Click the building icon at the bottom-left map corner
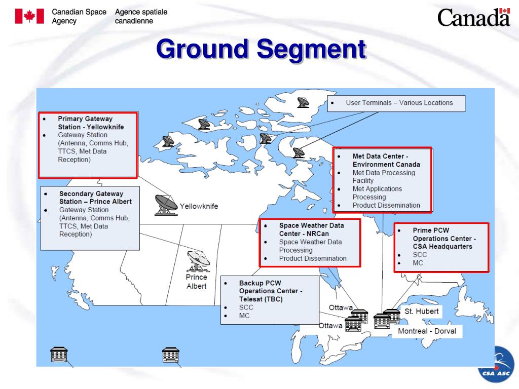The height and width of the screenshot is (389, 519). click(59, 355)
